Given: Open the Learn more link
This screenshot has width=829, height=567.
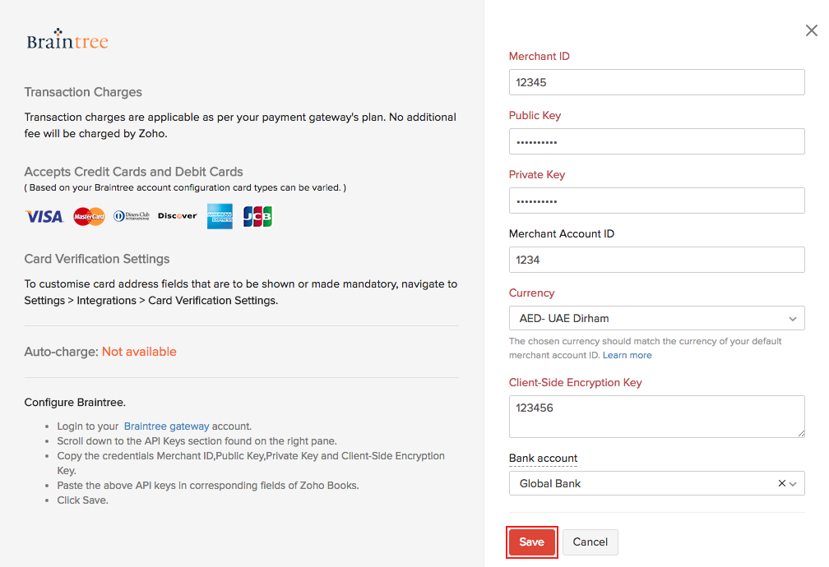Looking at the screenshot, I should click(627, 355).
